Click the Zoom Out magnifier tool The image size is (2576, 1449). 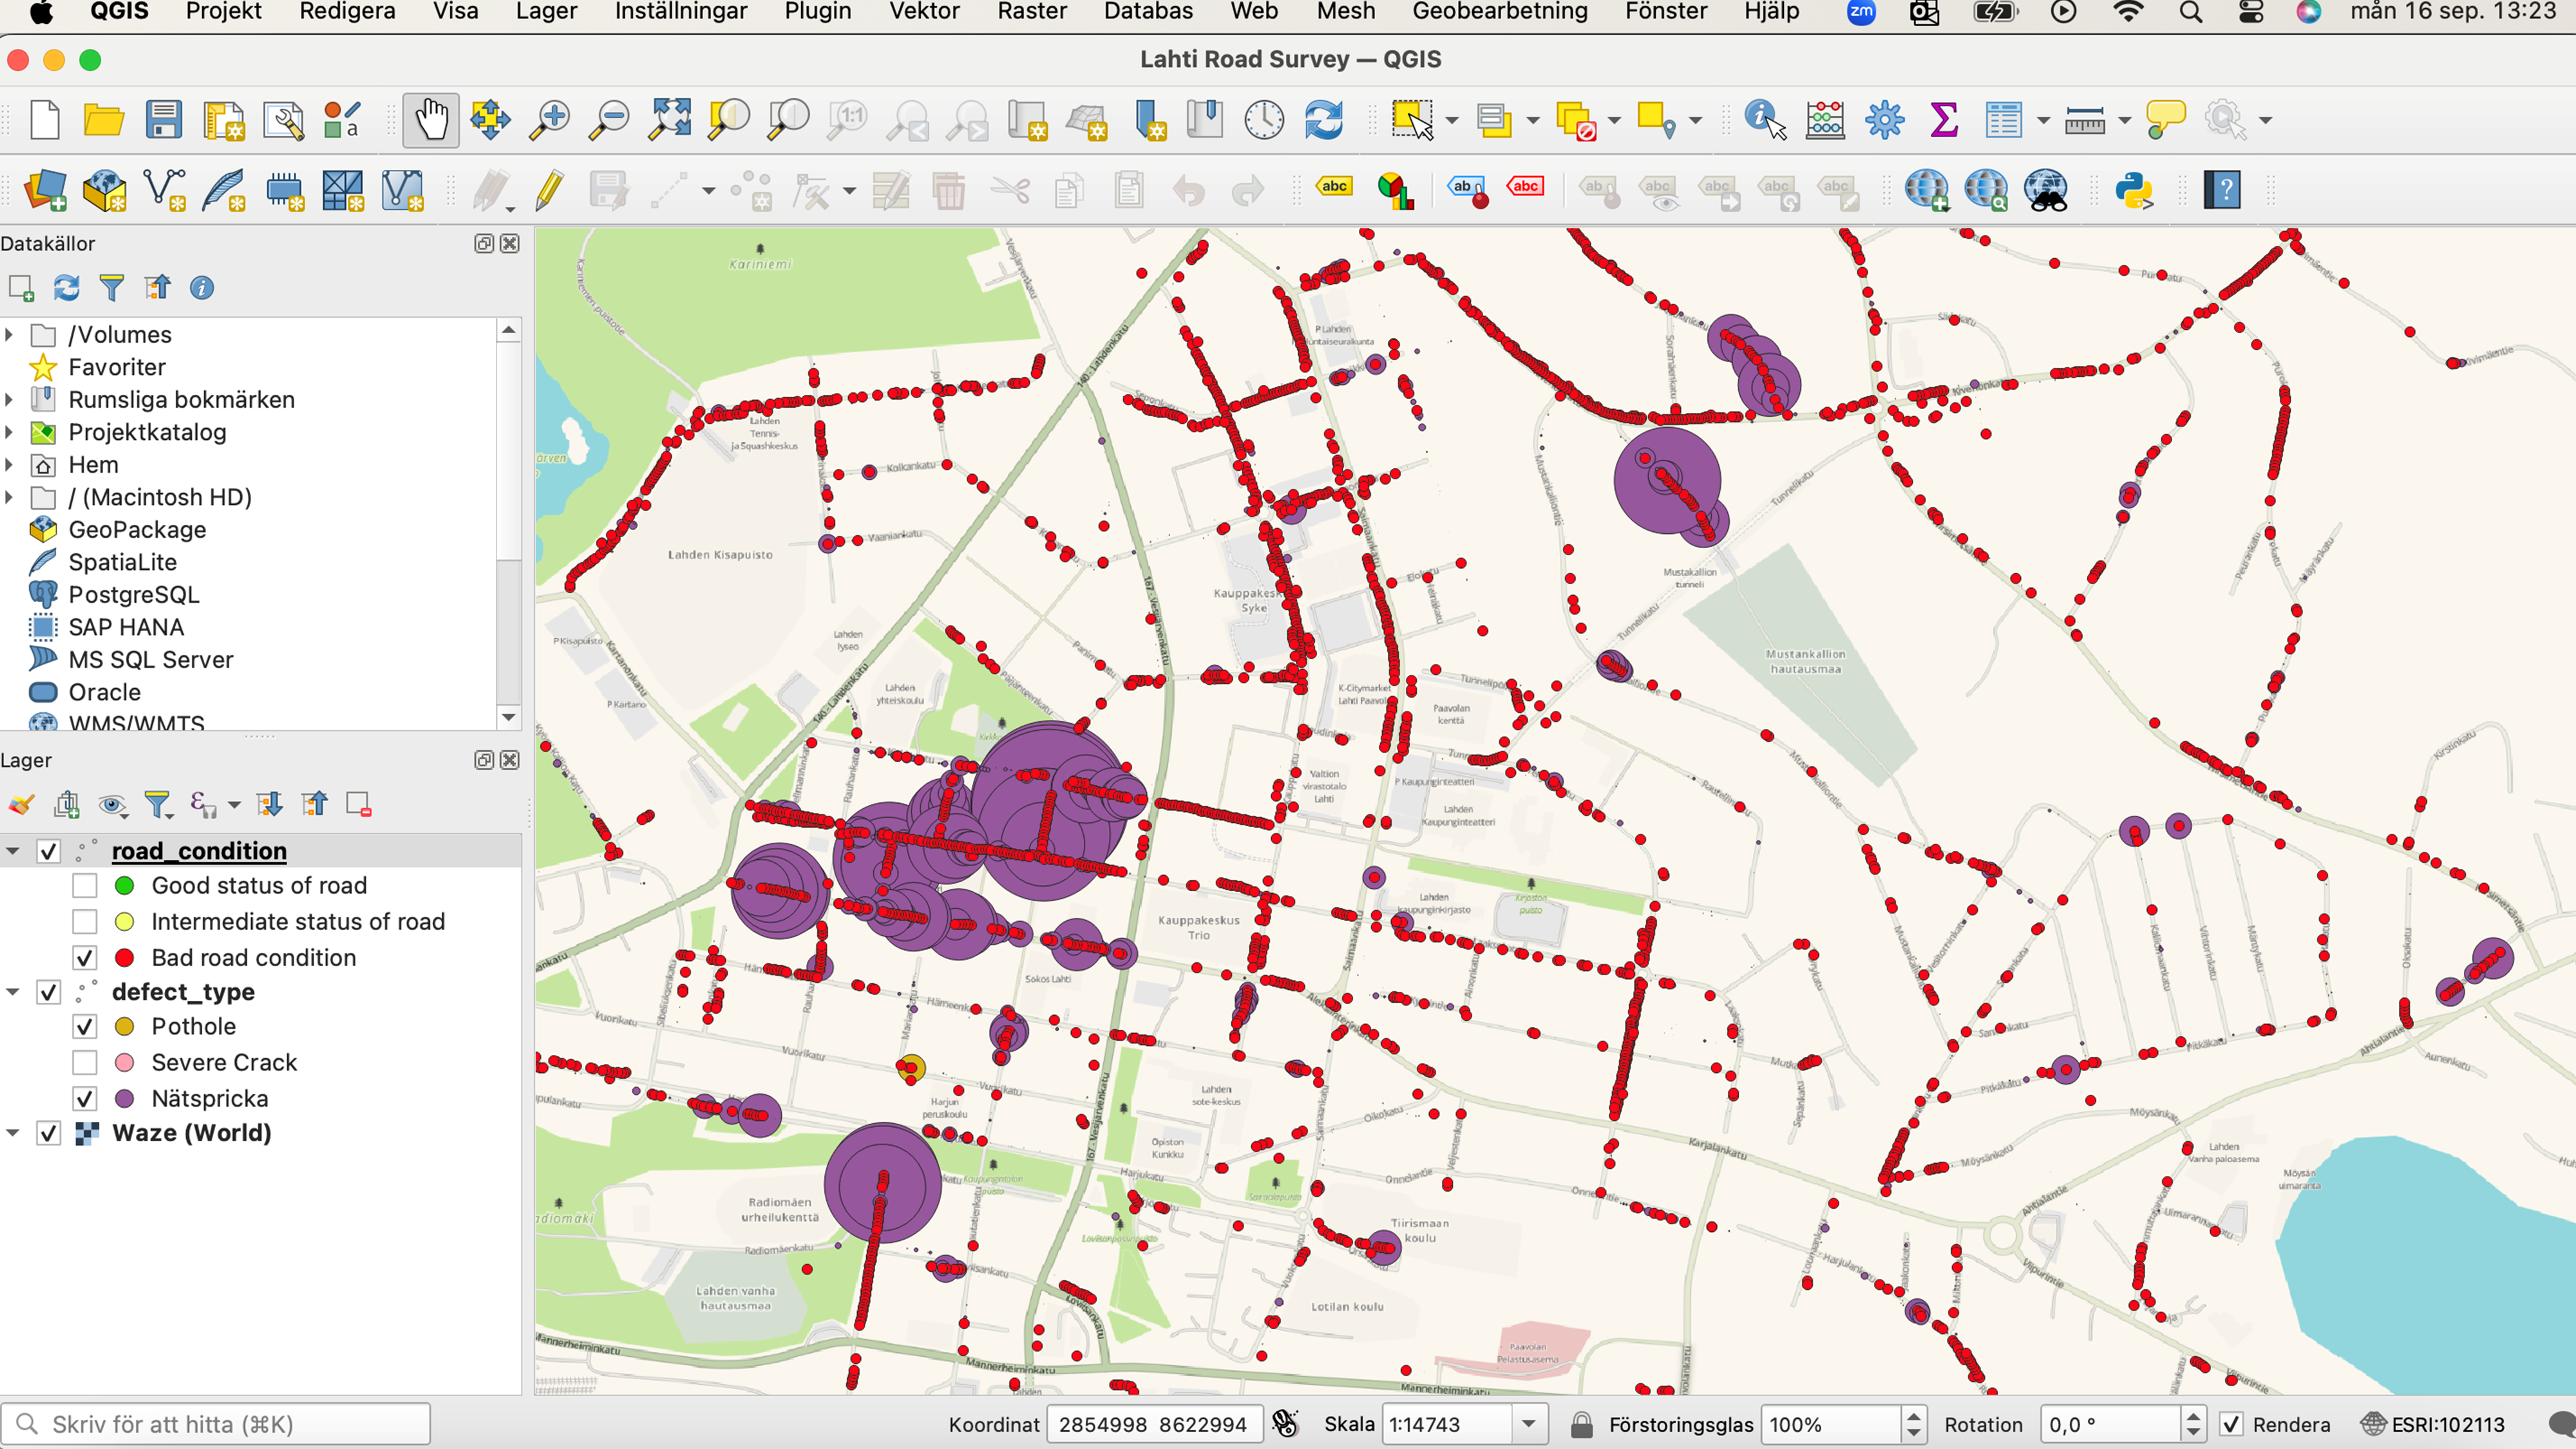click(608, 120)
